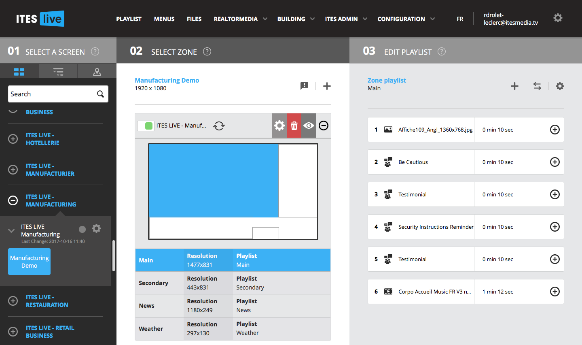This screenshot has height=345, width=582.
Task: Toggle layout preview eye icon
Action: pos(309,126)
